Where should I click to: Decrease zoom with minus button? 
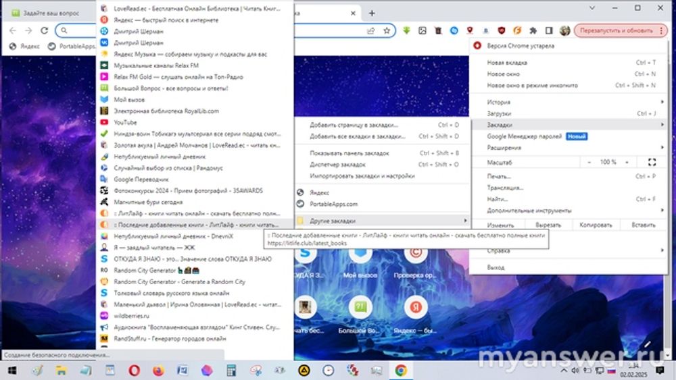tap(589, 162)
